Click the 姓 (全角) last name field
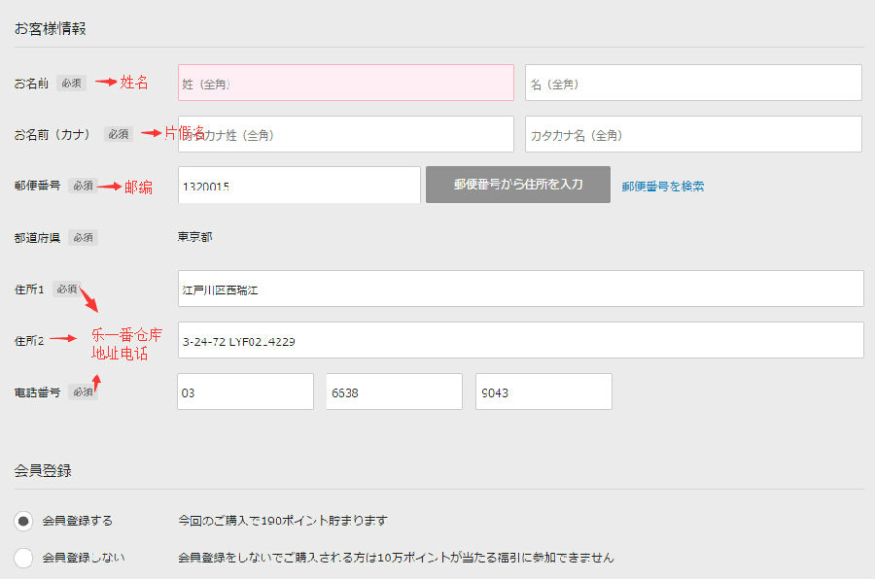The width and height of the screenshot is (875, 579). [x=345, y=83]
